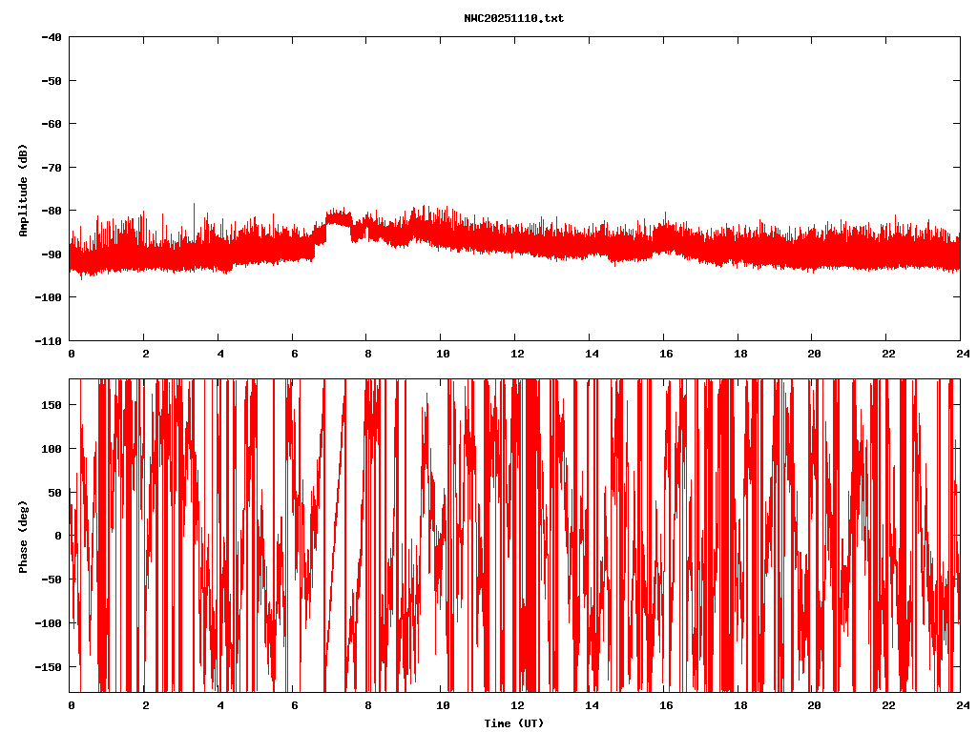Click the -70 tick on amplitude axis

(52, 167)
